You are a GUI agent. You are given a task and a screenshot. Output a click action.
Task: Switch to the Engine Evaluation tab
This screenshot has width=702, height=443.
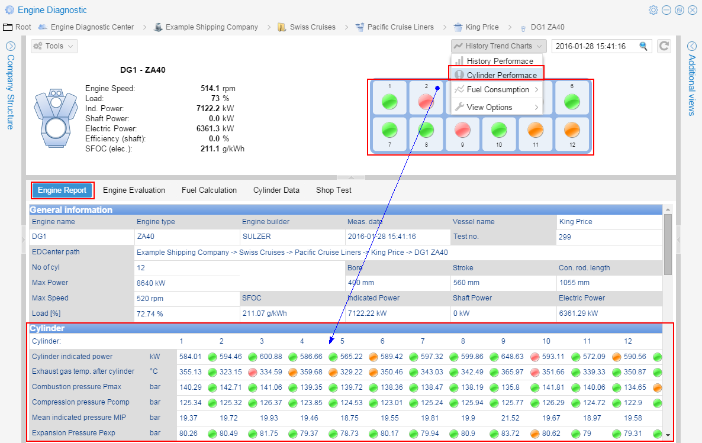point(134,190)
